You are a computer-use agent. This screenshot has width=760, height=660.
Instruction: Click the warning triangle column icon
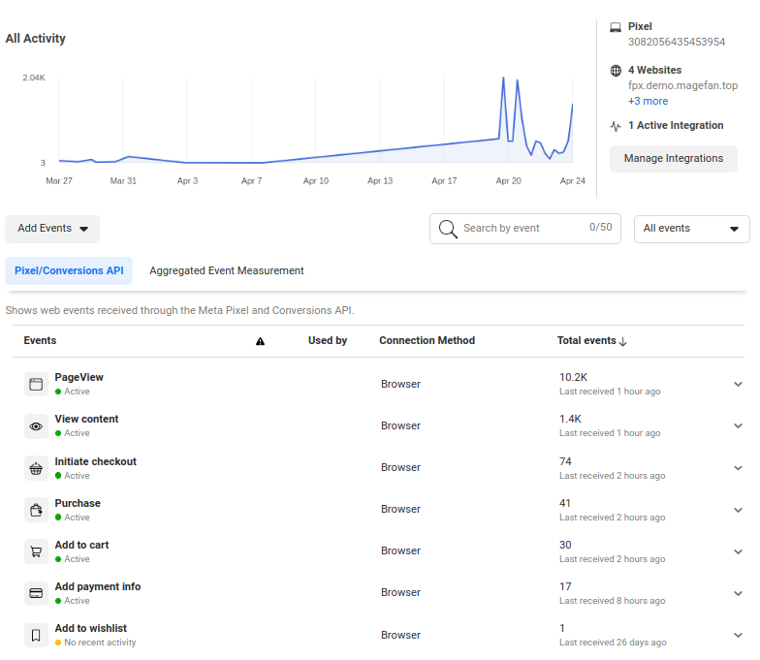tap(260, 341)
